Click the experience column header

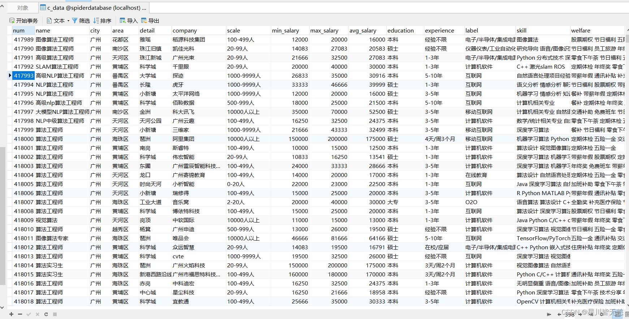(444, 30)
